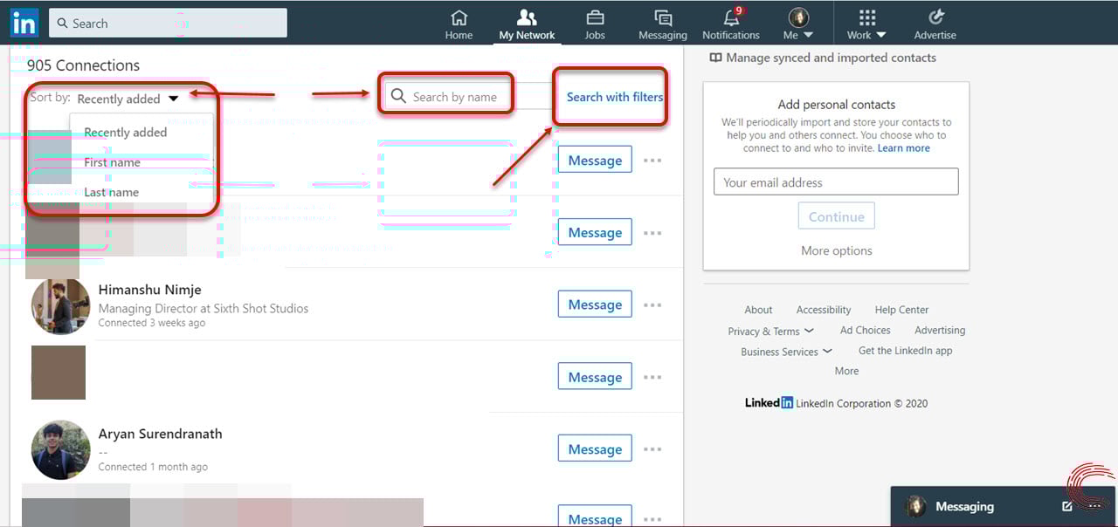Click the LinkedIn logo in the top bar
Screen dimensions: 1118x527
(x=24, y=23)
